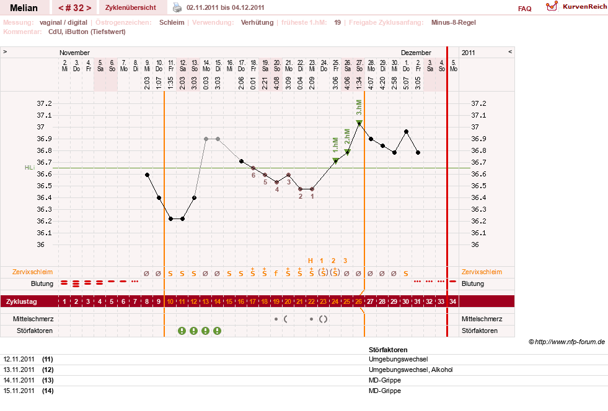Click Störfaktor icon on cycle day 14
The image size is (608, 411).
pos(217,331)
